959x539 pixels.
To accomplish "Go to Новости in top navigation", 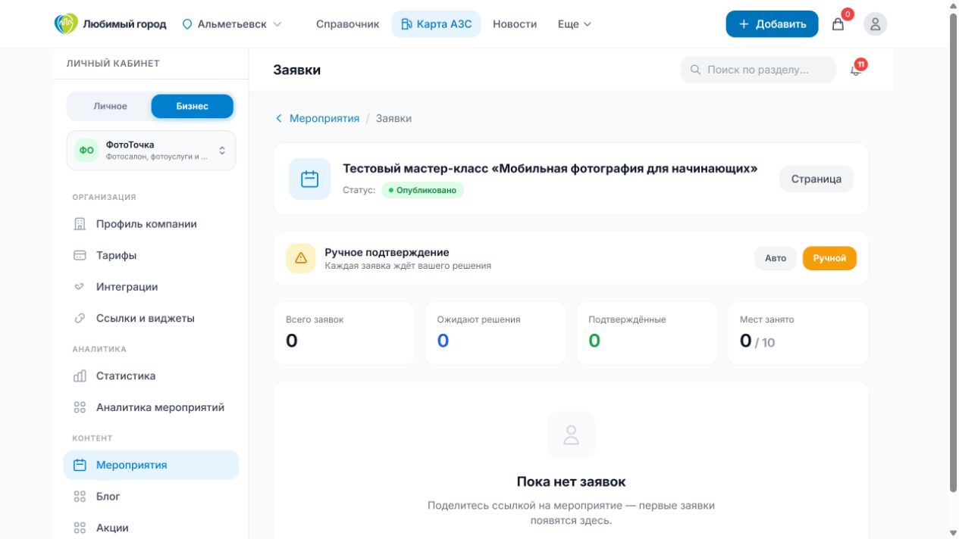I will pos(515,24).
